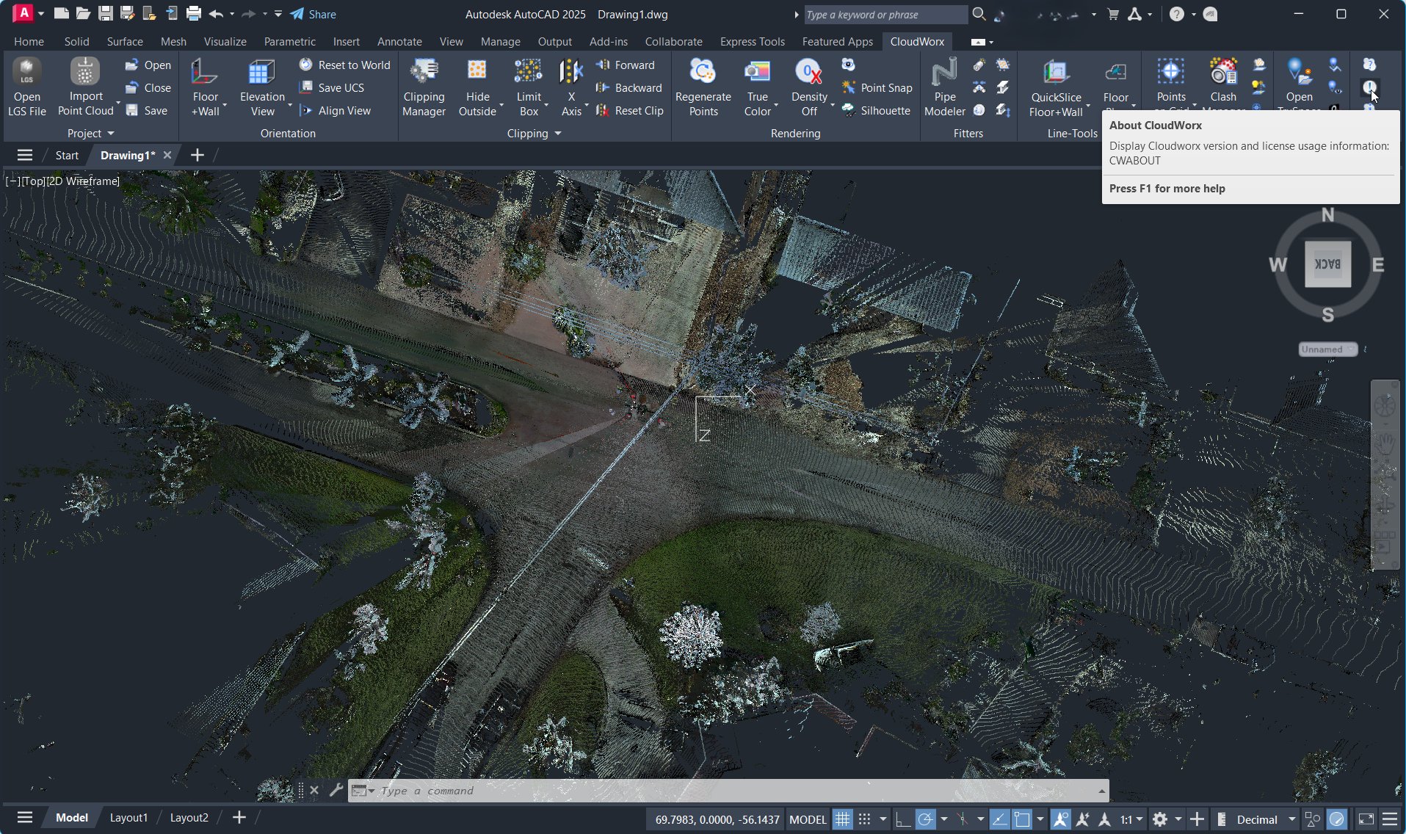Select the Hide Outside clipping tool
This screenshot has width=1406, height=834.
coord(477,86)
